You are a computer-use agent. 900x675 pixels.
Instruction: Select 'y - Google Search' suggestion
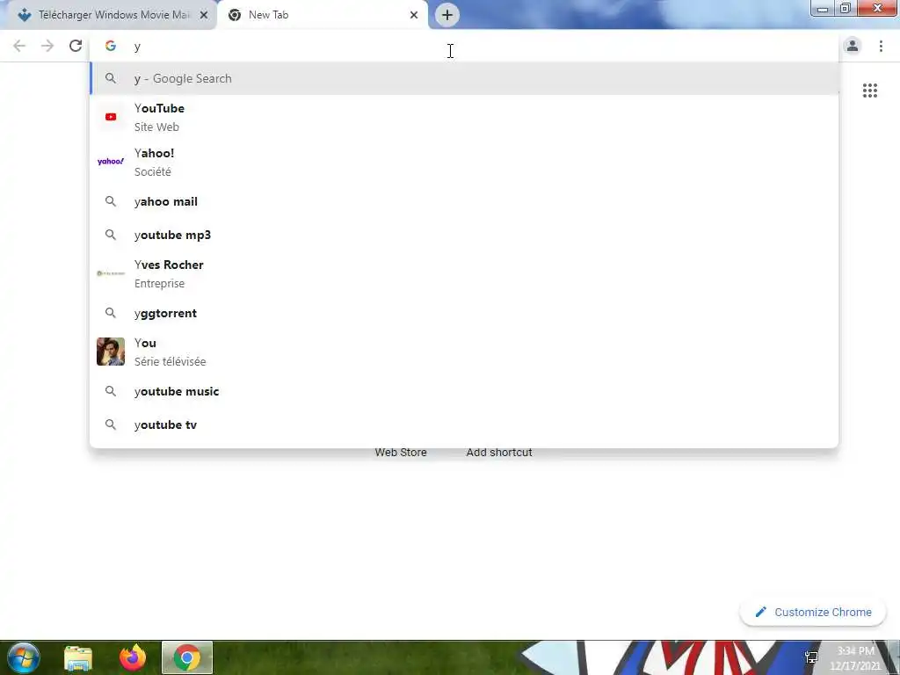pos(464,78)
